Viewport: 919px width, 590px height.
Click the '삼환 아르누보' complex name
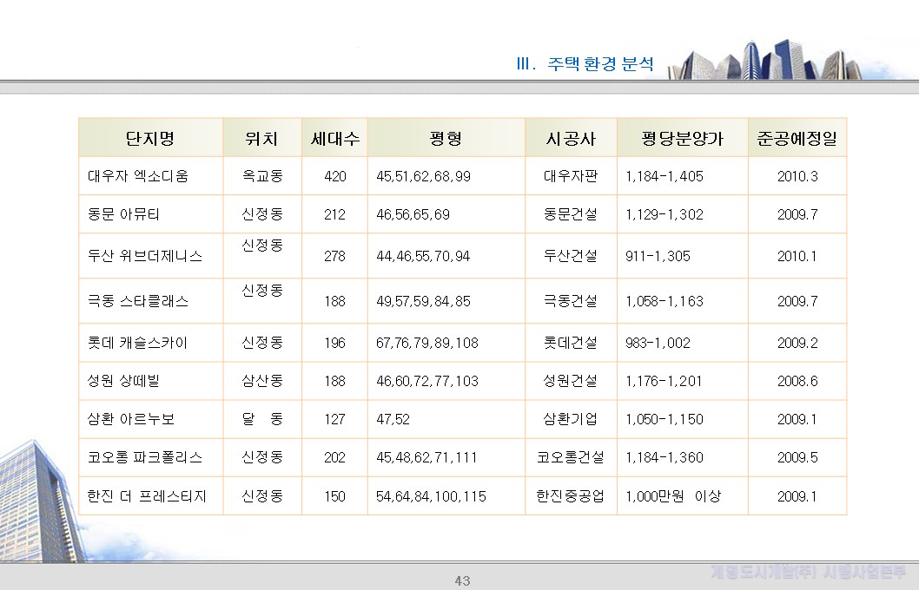[131, 419]
